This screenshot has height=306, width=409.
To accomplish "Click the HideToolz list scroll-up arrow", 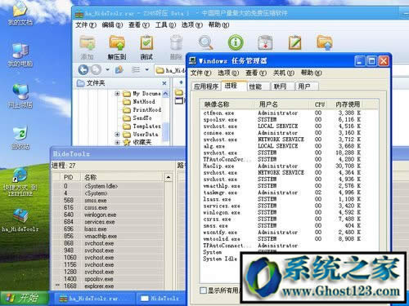I will tap(169, 178).
